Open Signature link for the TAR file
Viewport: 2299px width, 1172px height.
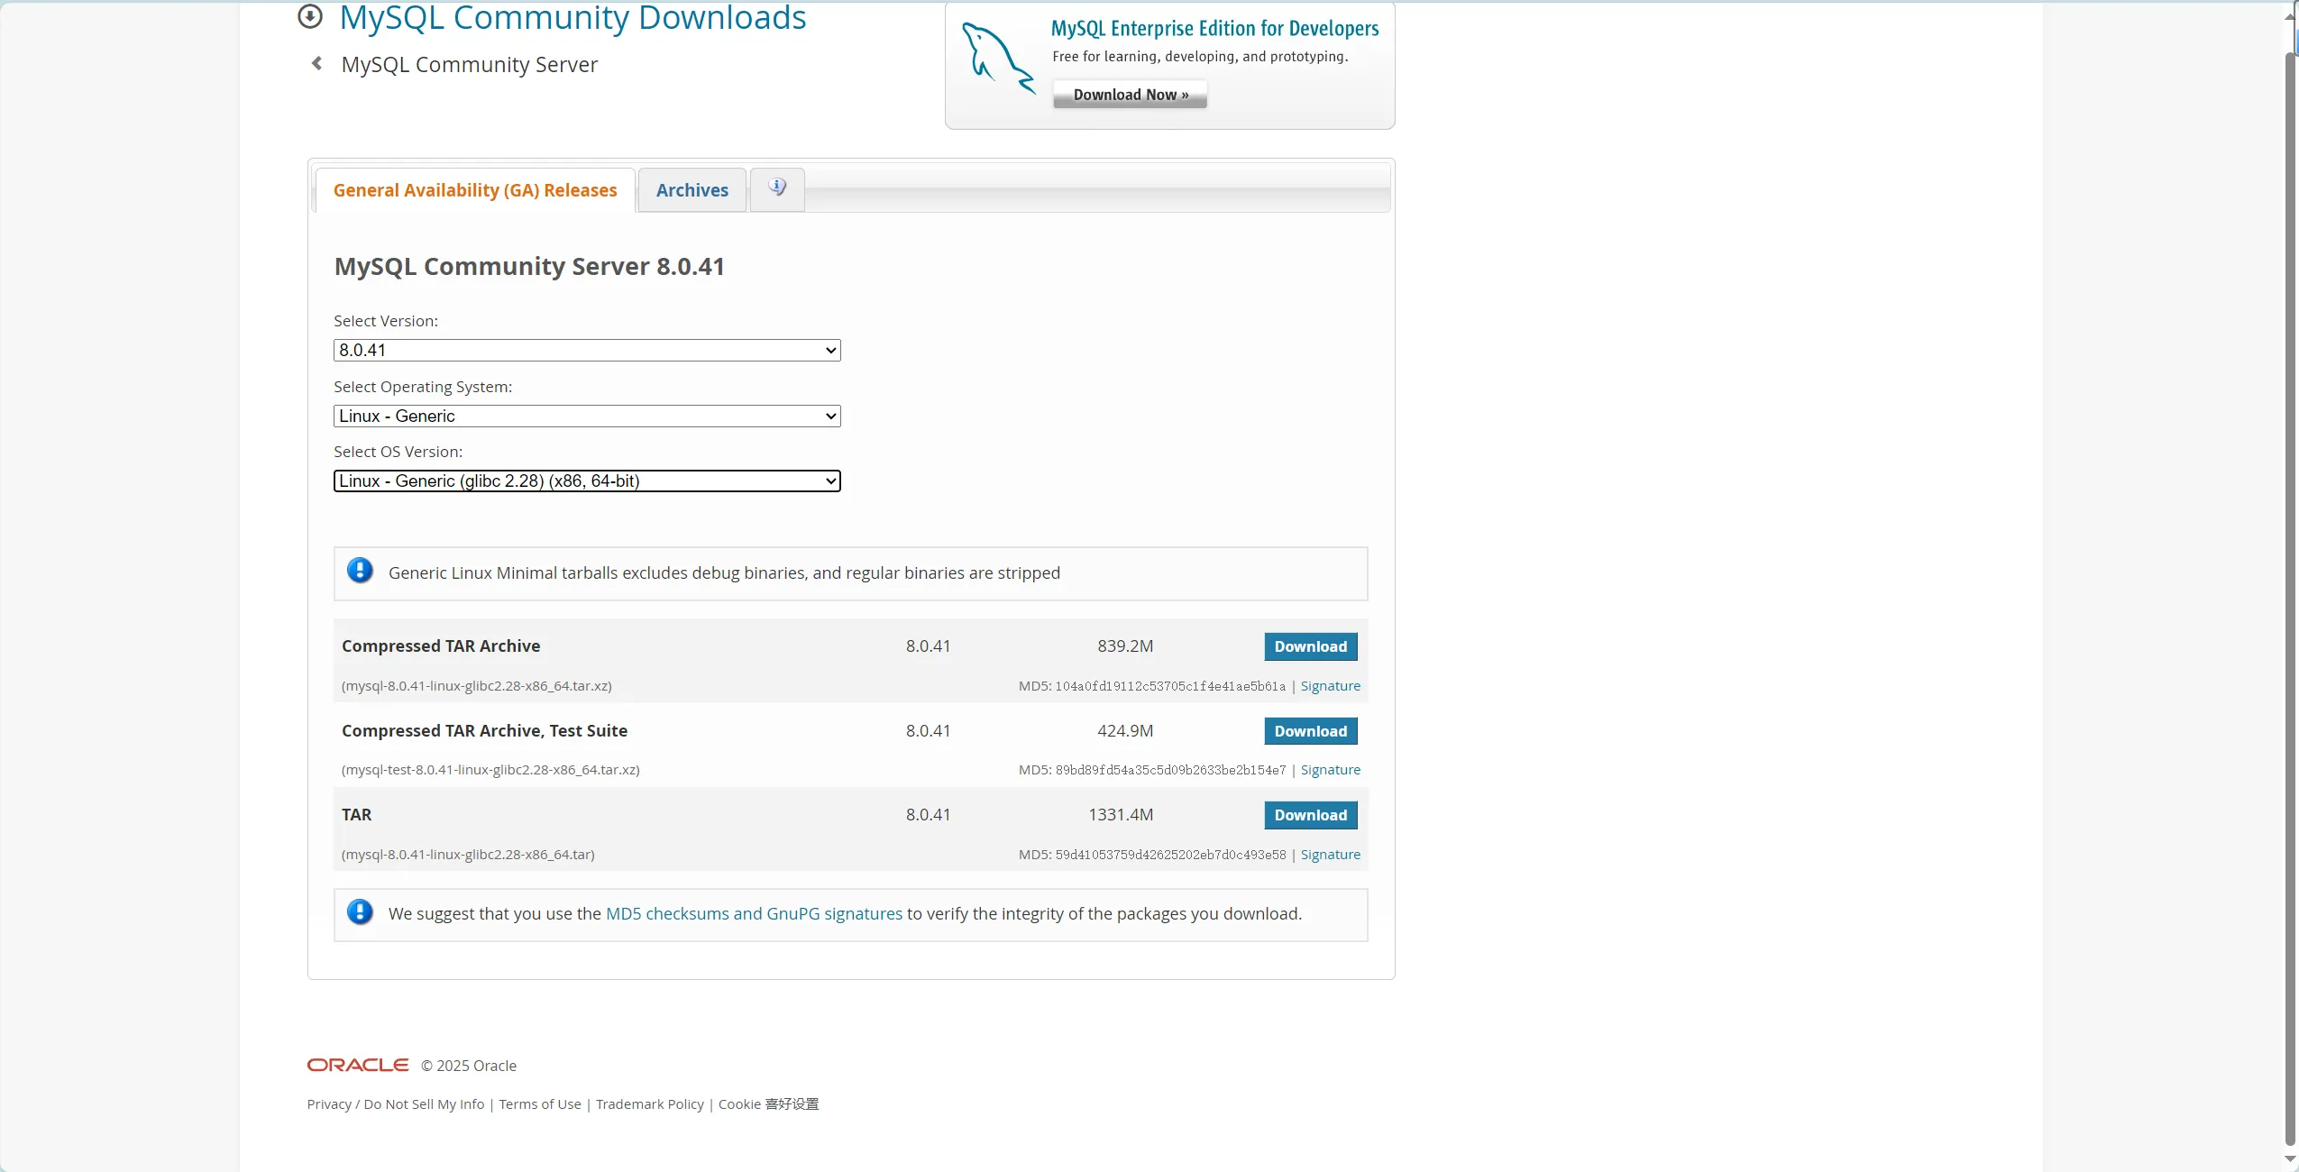point(1331,855)
